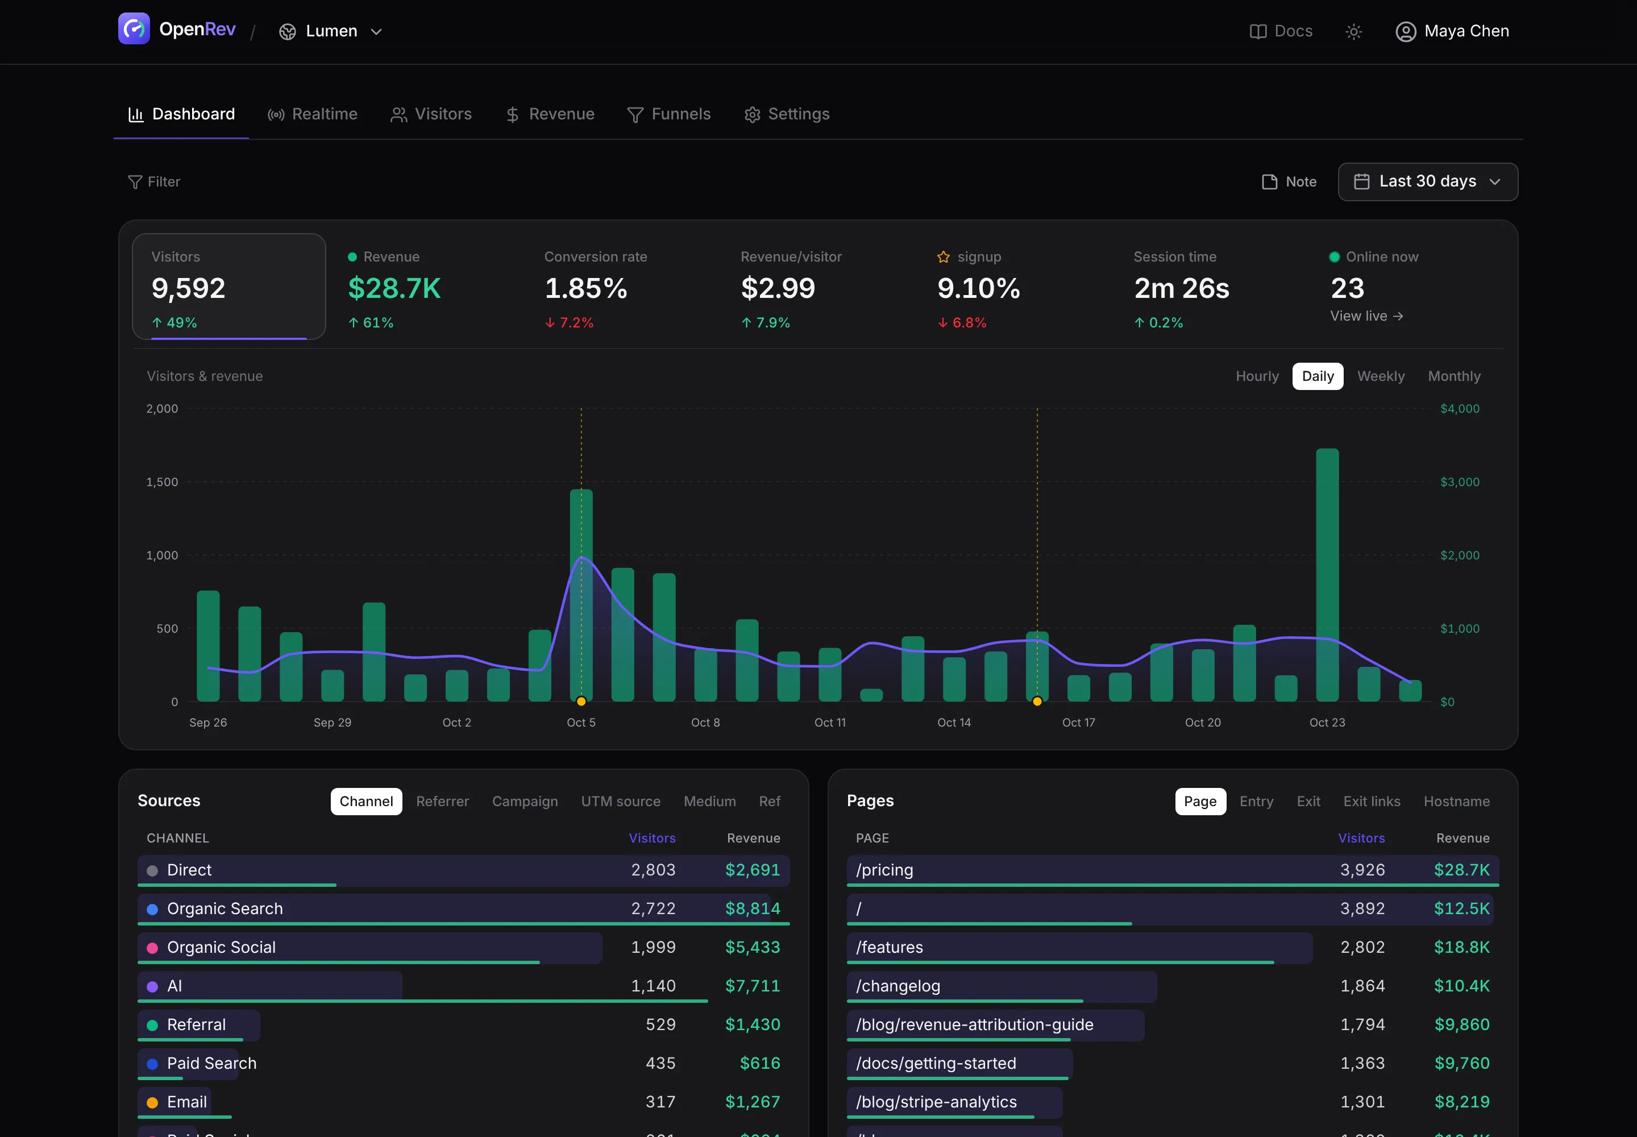
Task: Switch chart to Hourly granularity
Action: point(1257,376)
